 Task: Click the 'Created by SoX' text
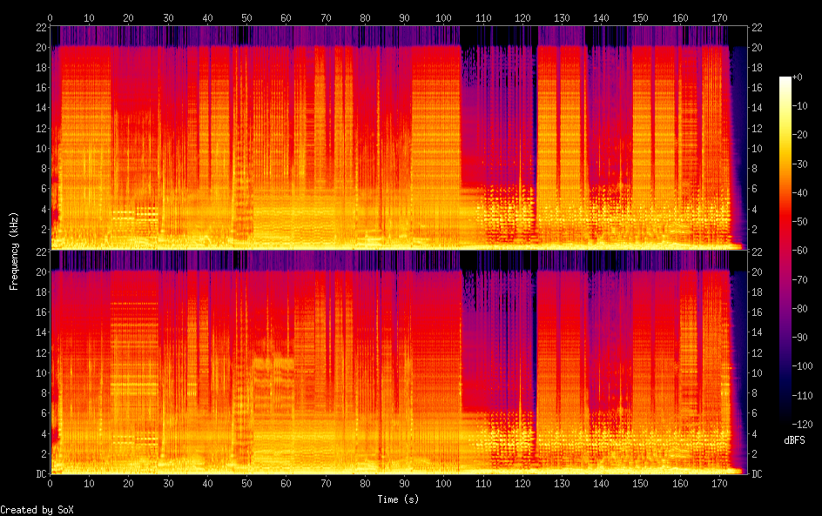(x=37, y=510)
